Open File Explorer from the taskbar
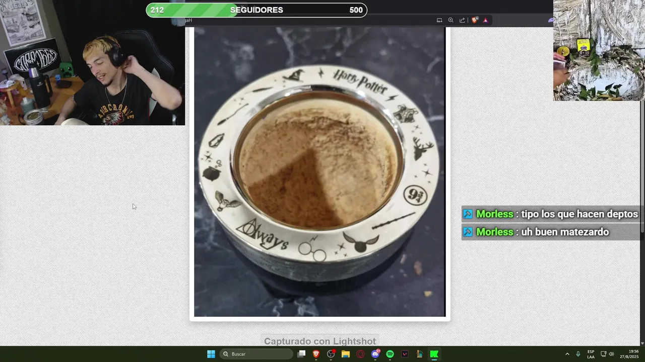Screen dimensions: 645x362 point(346,354)
